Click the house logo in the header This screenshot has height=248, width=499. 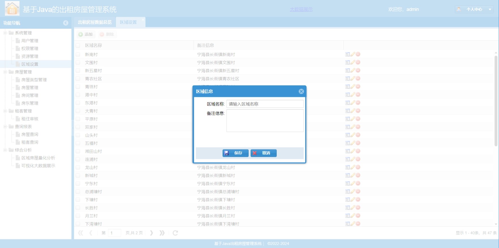pos(12,8)
